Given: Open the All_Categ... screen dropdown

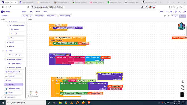Looking at the screenshot, I should point(27,16).
